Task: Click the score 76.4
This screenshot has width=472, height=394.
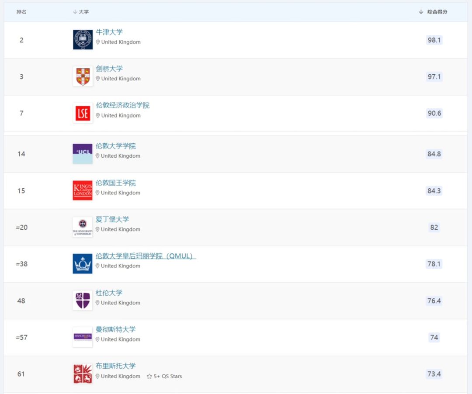Action: [434, 301]
